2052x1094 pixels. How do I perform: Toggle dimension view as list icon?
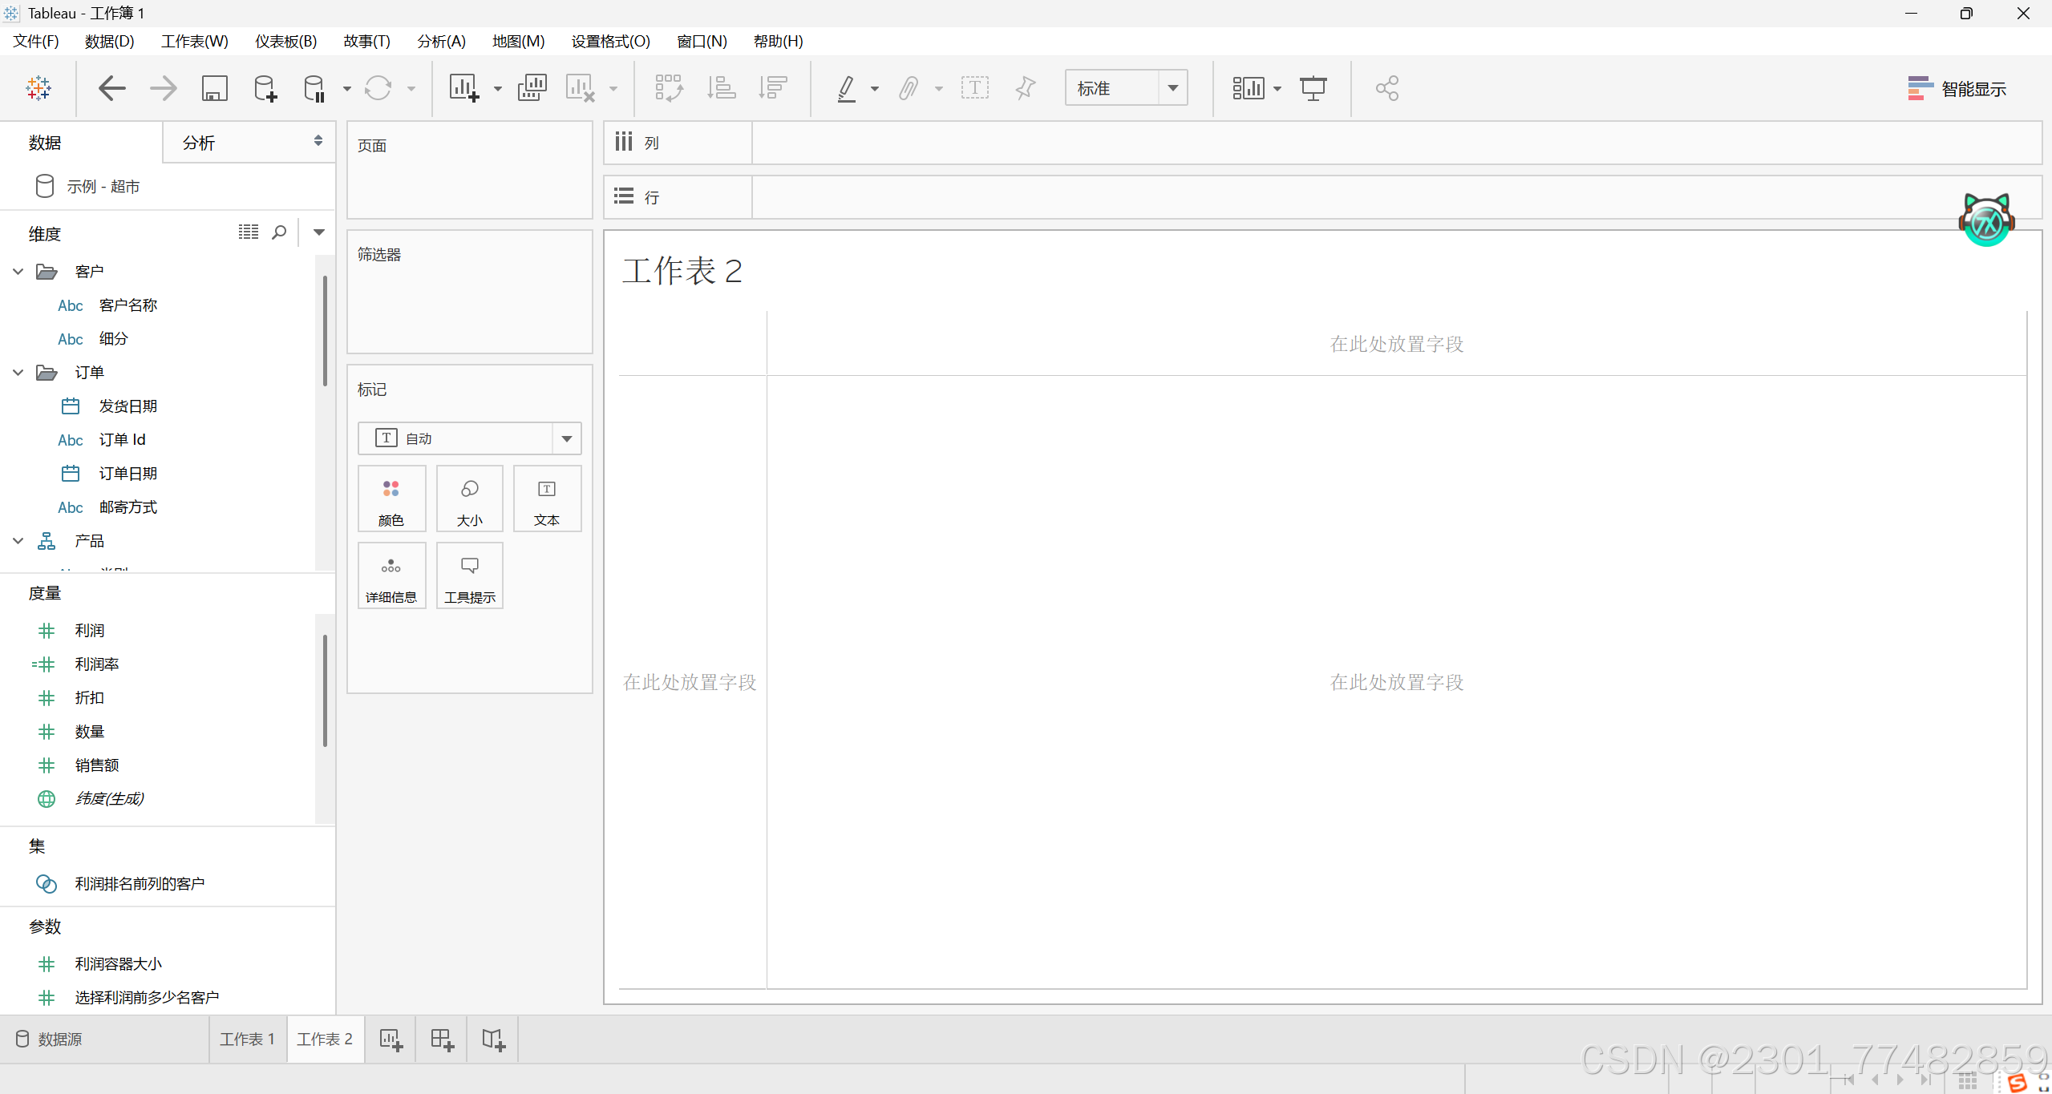coord(249,232)
